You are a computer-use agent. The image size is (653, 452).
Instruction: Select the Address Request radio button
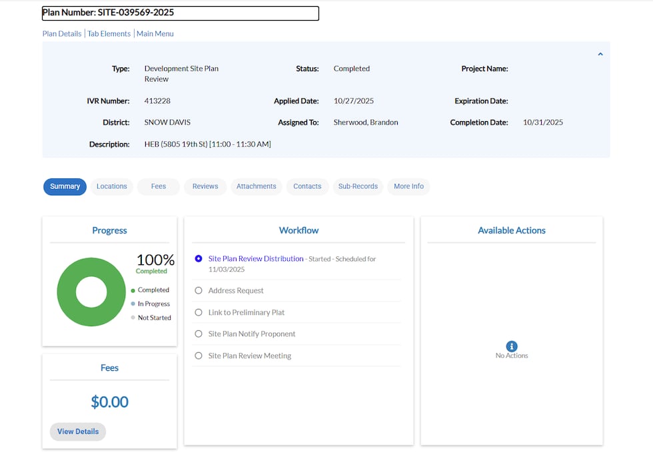point(199,291)
